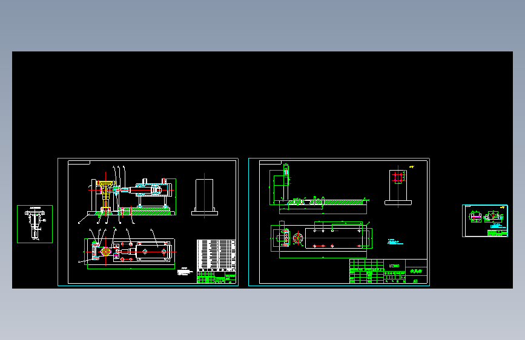Click the assembly sheet side view with red centerline
Image resolution: width=525 pixels, height=340 pixels.
coord(205,195)
